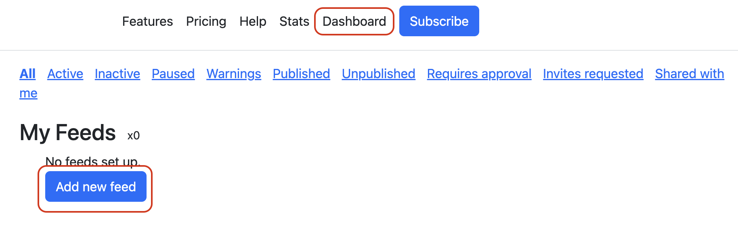Show Unpublished feeds

pos(379,74)
